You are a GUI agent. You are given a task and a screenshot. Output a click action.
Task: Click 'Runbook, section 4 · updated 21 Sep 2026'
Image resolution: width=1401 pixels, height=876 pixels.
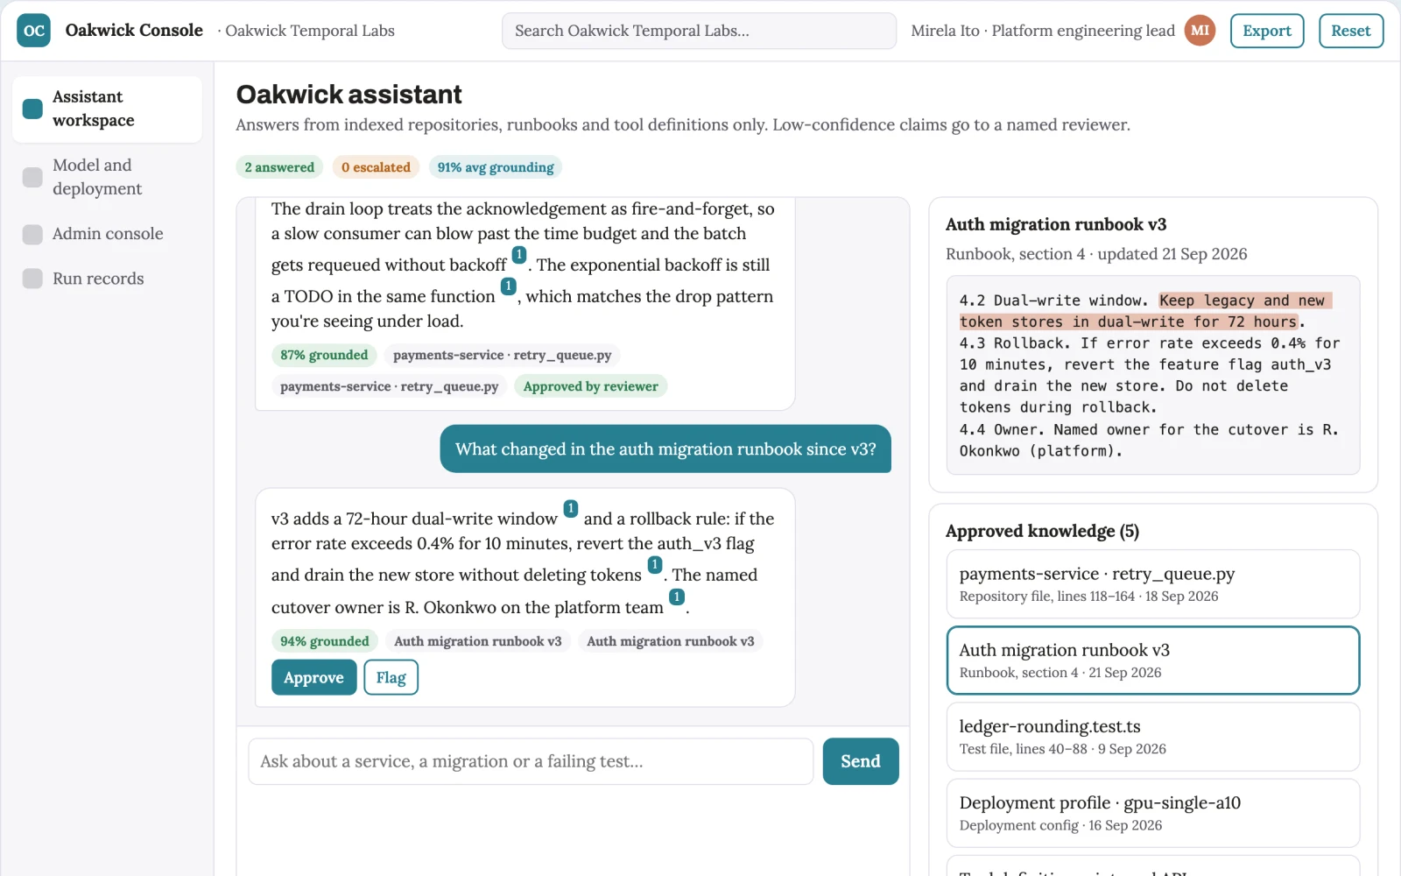coord(1096,254)
